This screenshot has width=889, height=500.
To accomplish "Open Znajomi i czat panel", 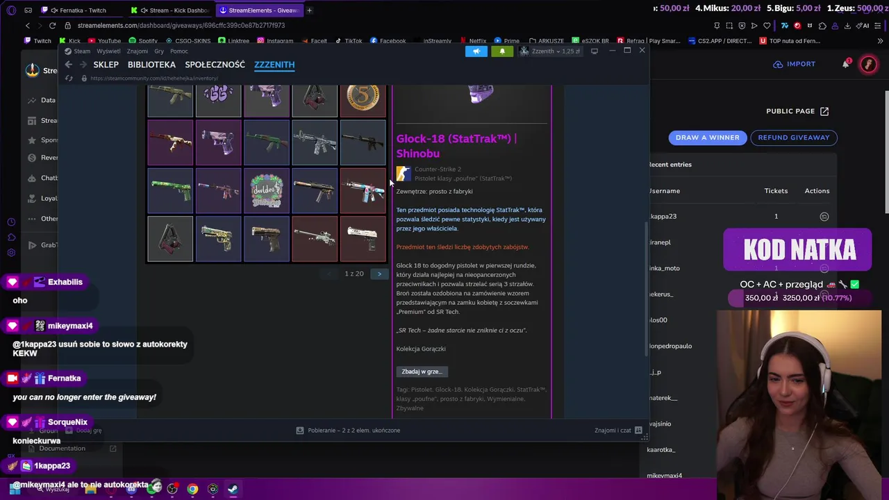I will click(x=618, y=431).
